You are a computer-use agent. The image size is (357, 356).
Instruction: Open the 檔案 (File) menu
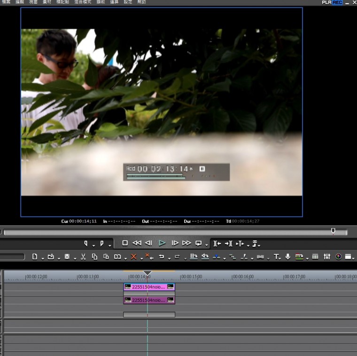click(x=6, y=2)
